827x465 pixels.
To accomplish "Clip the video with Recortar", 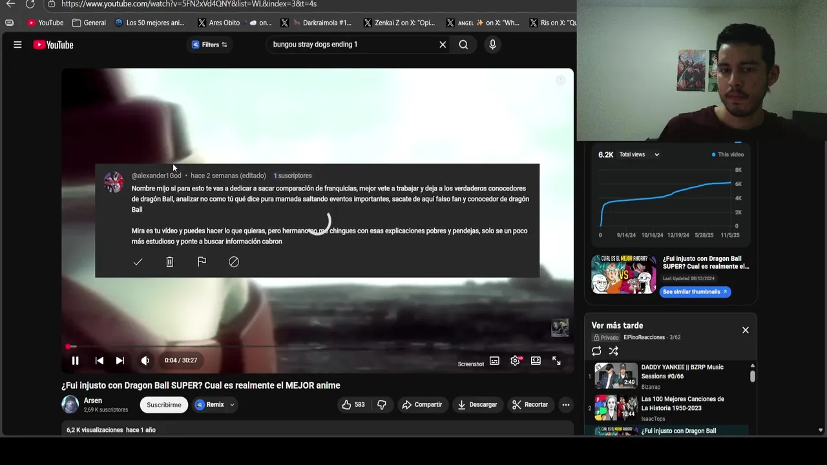I will 530,405.
